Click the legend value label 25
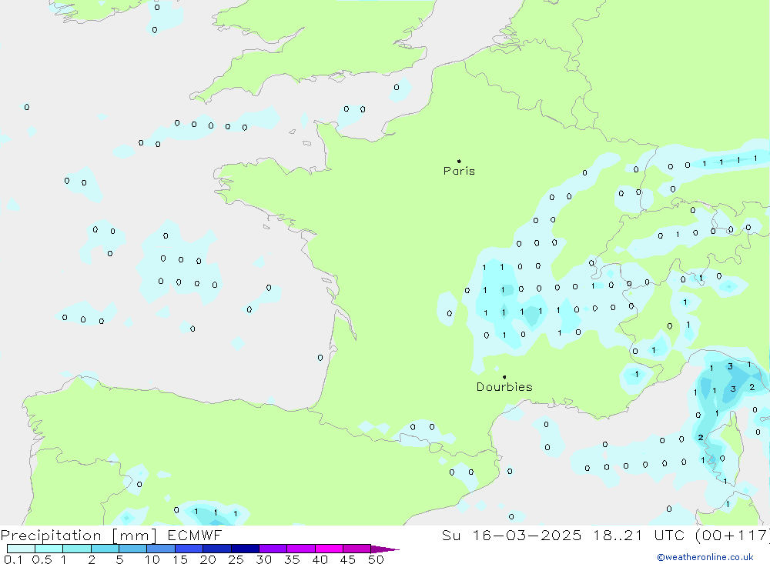Viewport: 770px width, 564px height. click(234, 559)
